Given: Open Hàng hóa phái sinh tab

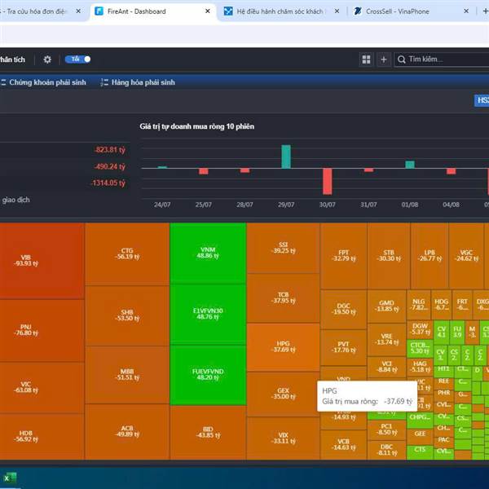Looking at the screenshot, I should pyautogui.click(x=138, y=82).
